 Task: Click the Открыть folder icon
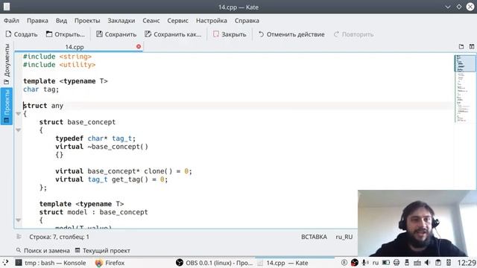(x=49, y=34)
